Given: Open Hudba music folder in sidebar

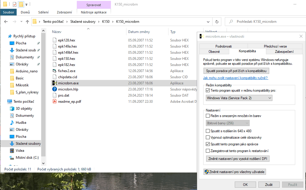Looking at the screenshot, I should (21, 123).
